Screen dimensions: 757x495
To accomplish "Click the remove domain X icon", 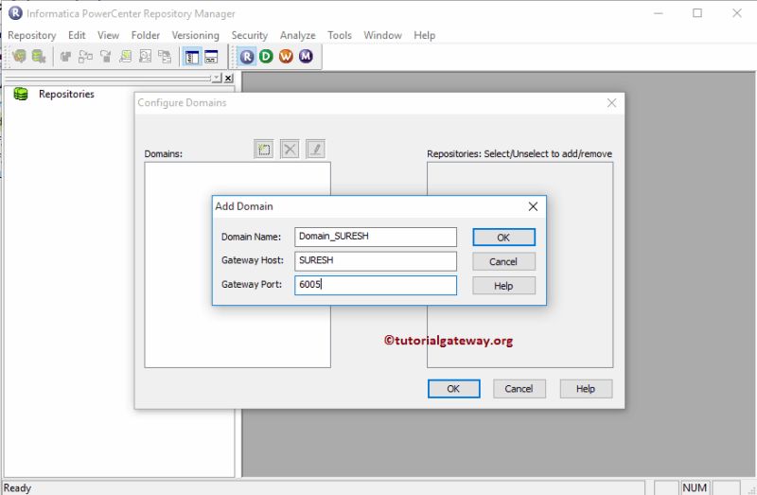I will pos(290,150).
